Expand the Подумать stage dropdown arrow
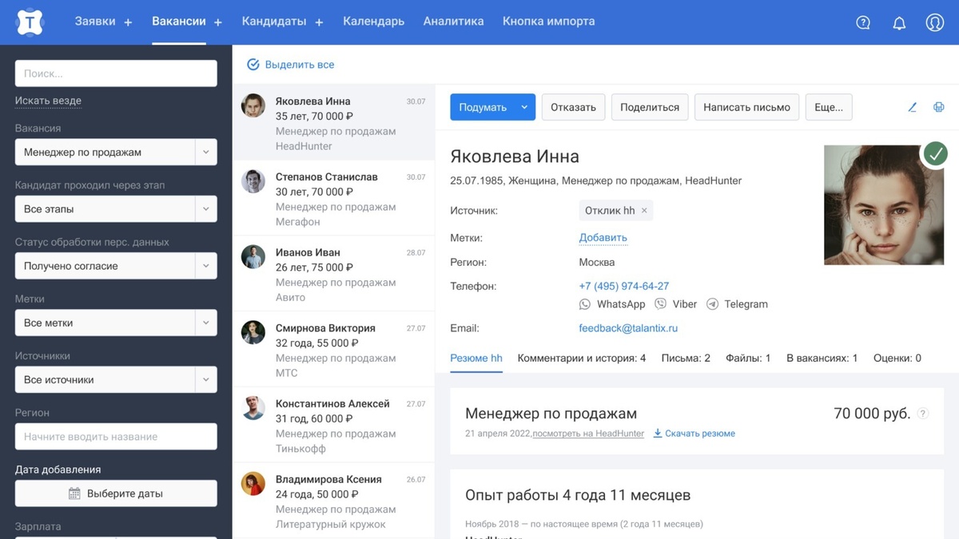Screen dimensions: 959x539 pyautogui.click(x=525, y=106)
